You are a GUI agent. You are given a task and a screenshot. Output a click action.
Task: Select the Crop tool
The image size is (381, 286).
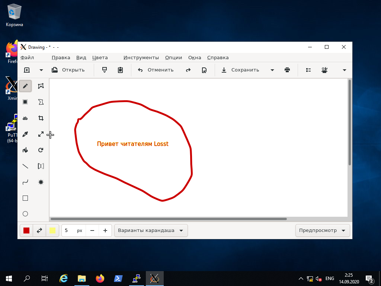(x=41, y=118)
